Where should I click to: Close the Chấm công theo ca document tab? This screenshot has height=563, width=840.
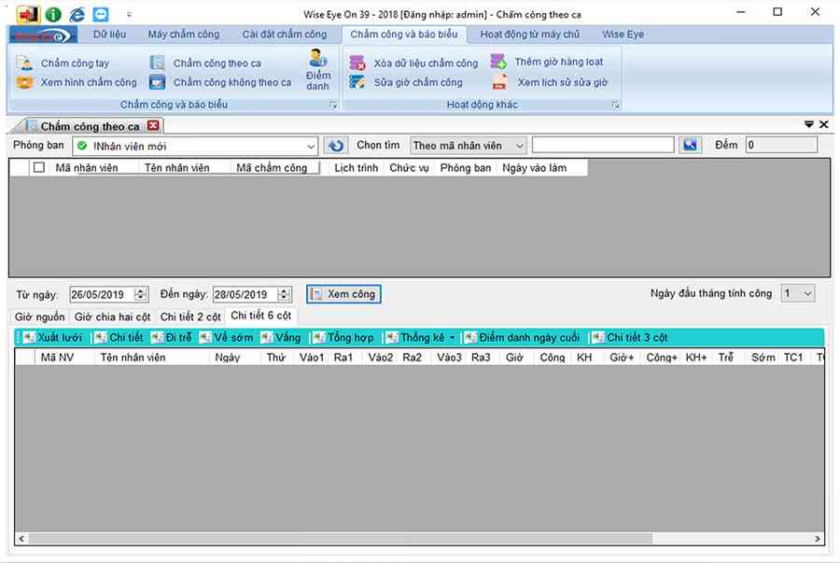tap(154, 125)
